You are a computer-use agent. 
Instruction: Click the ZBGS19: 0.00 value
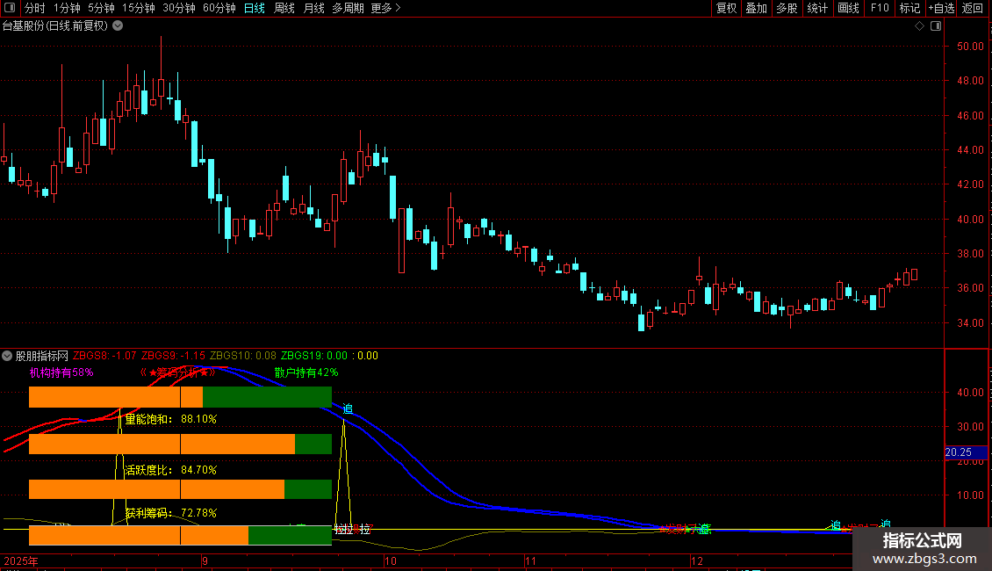click(314, 356)
